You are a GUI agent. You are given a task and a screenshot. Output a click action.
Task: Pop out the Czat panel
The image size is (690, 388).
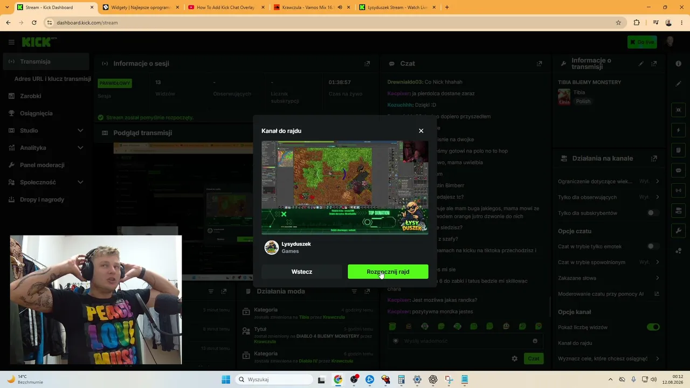tap(539, 64)
